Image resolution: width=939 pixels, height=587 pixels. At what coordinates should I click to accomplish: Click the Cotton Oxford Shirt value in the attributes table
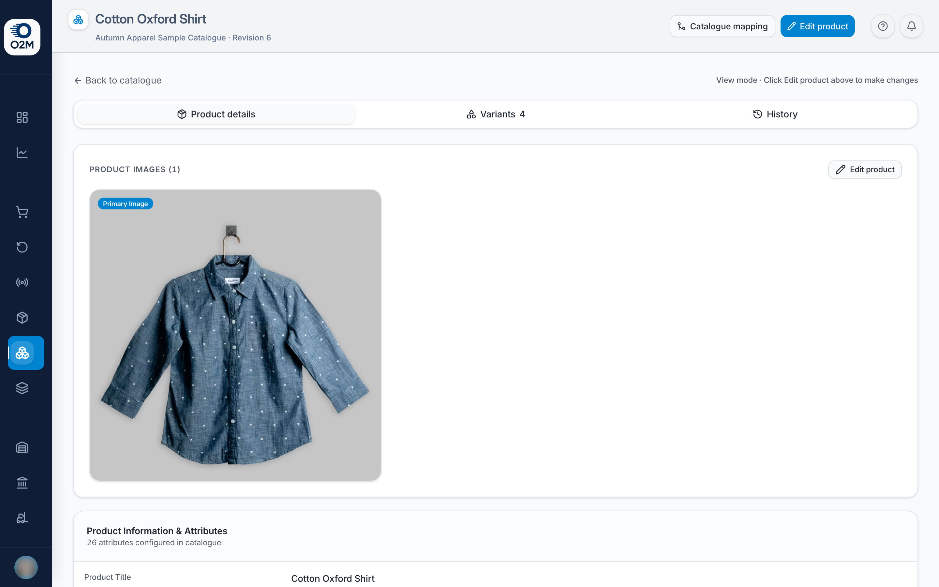pos(333,579)
